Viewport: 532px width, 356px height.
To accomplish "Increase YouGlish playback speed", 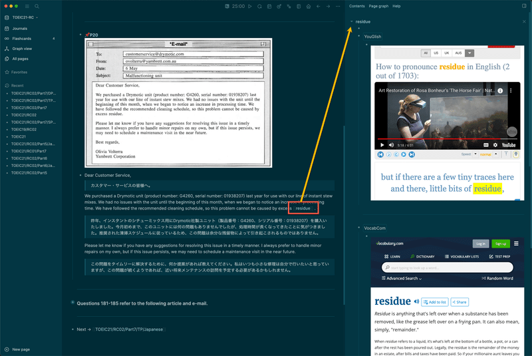I will coord(495,154).
